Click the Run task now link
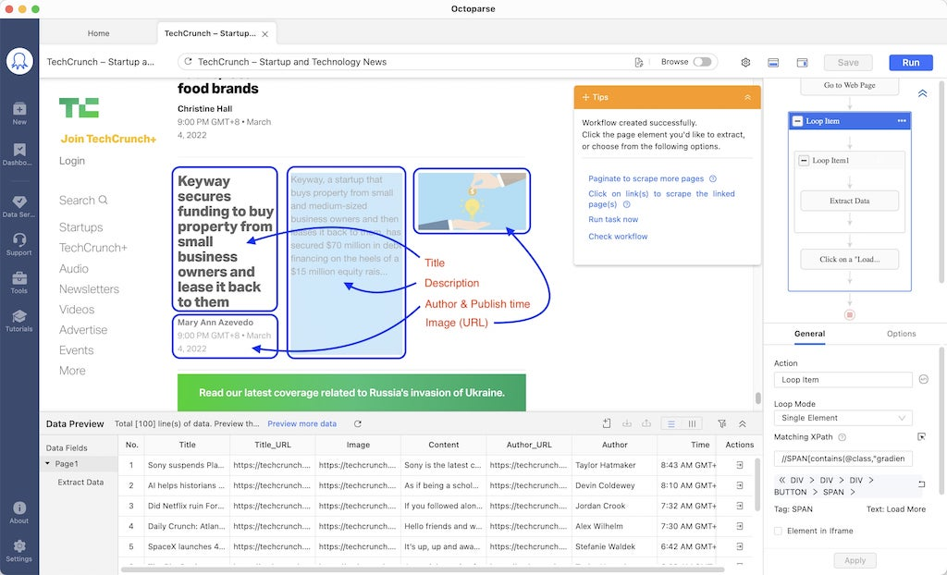 (x=613, y=219)
